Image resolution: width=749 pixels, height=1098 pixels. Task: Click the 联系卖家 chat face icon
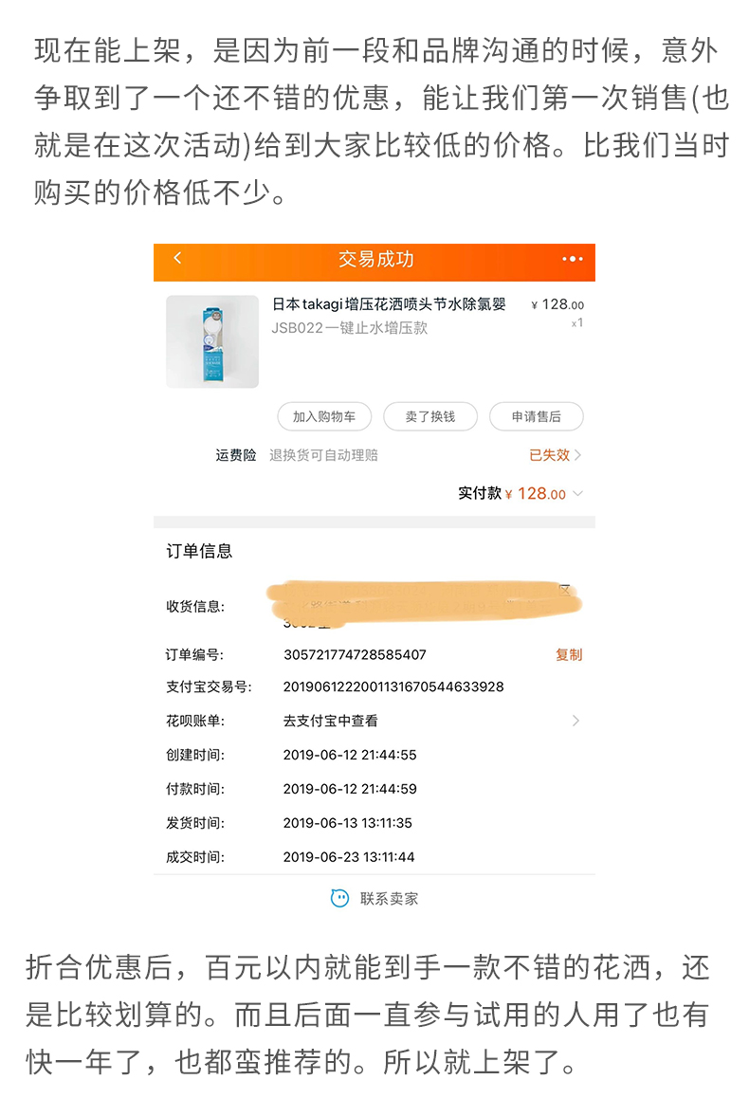pyautogui.click(x=339, y=898)
